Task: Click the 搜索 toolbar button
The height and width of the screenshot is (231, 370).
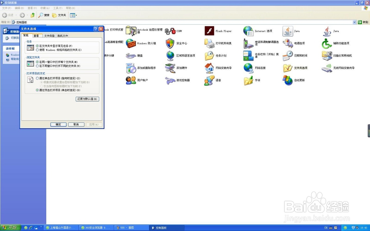Action: tap(44, 15)
